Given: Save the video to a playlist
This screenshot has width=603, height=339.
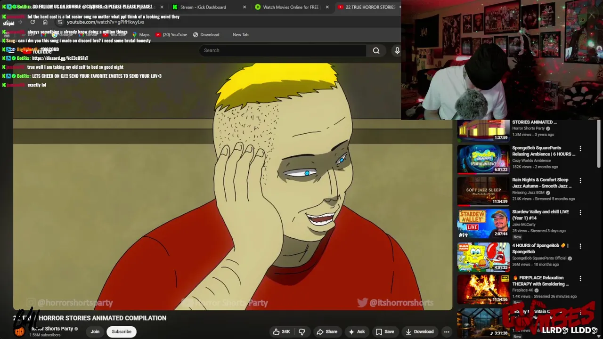Looking at the screenshot, I should click(384, 331).
